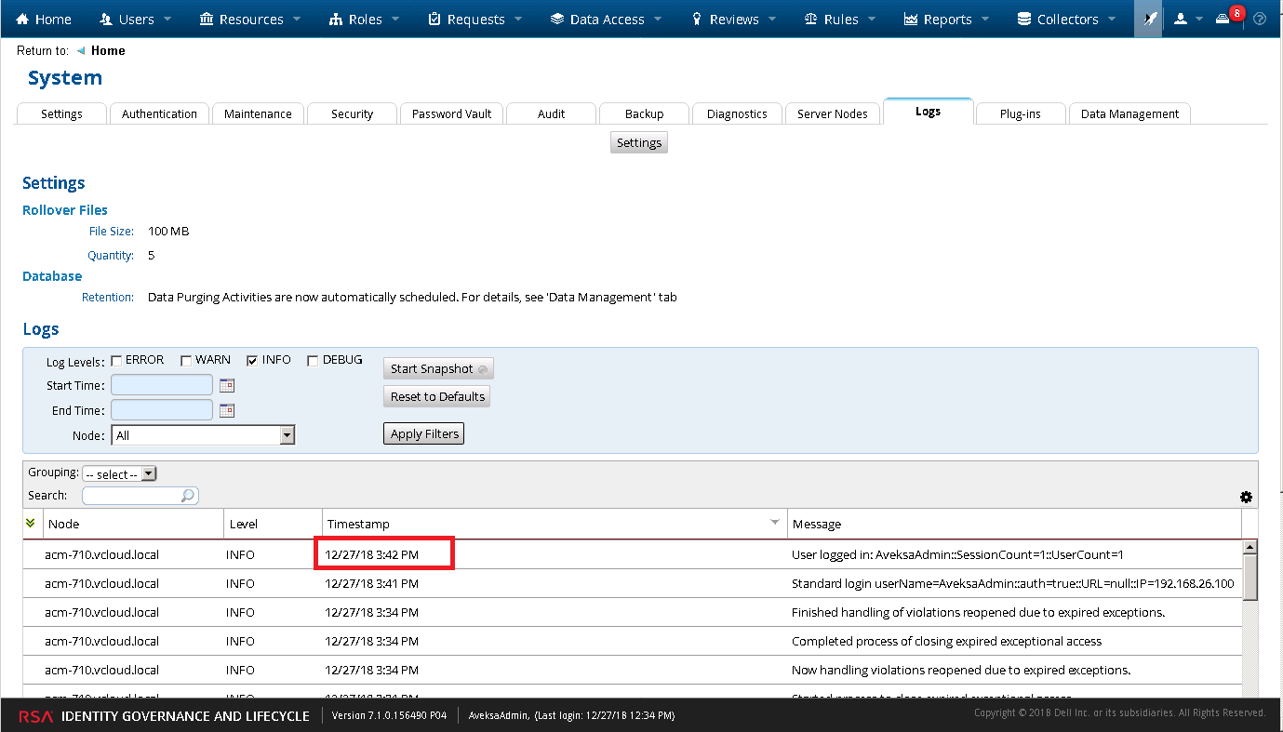Click the green double-chevron expand rows icon

click(x=31, y=524)
